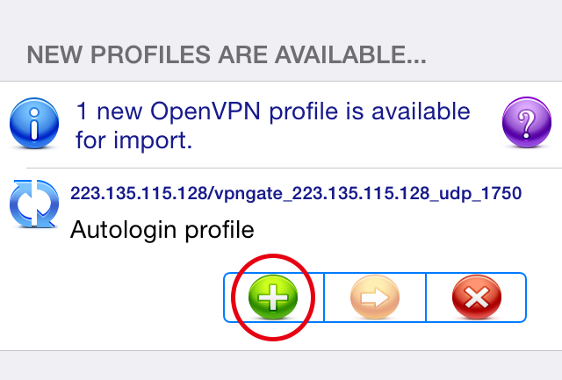Click the 223.135.115.128 address text
This screenshot has height=380, width=562.
click(139, 193)
